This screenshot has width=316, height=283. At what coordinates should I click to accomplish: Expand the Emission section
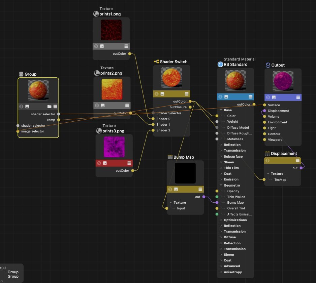pos(221,179)
